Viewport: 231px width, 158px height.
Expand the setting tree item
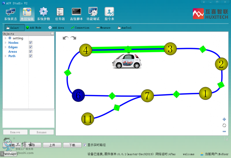[6, 38]
